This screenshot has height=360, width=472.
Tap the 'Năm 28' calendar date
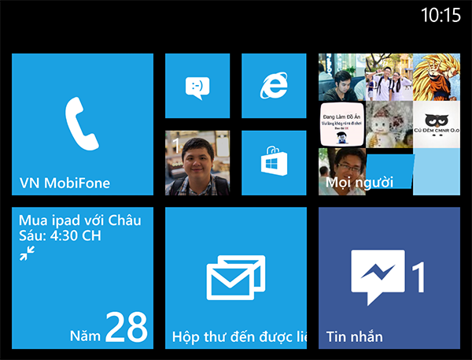click(x=108, y=328)
